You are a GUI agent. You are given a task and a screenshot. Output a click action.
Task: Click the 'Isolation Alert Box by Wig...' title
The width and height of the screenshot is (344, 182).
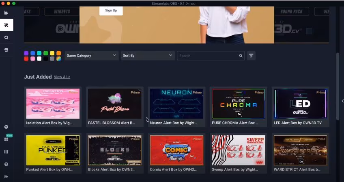pos(49,123)
